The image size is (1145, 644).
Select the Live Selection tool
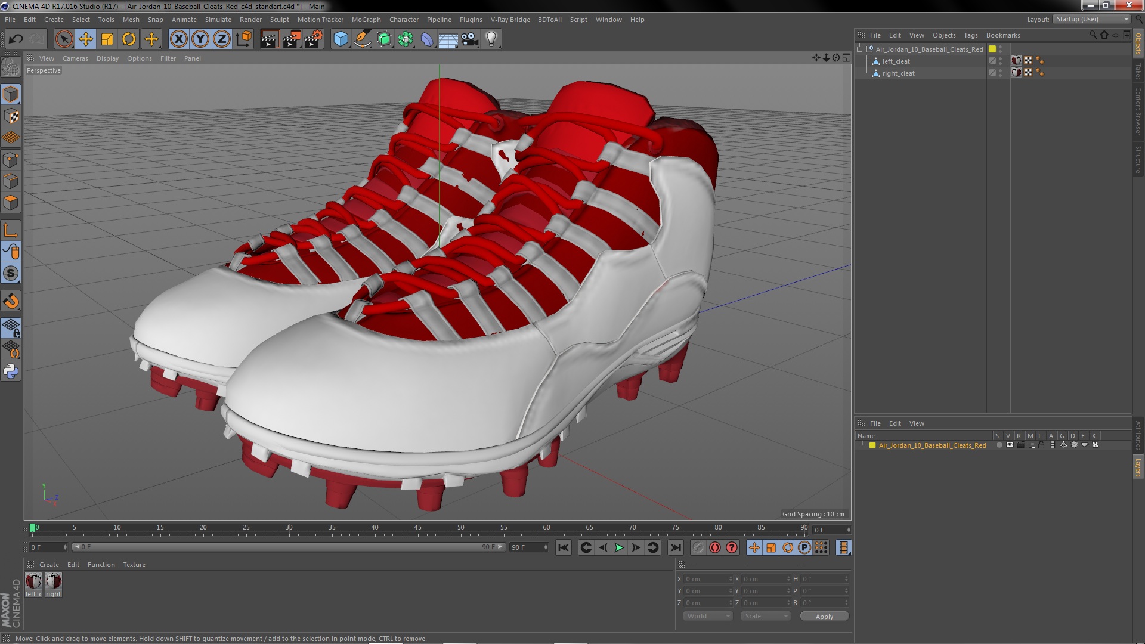click(64, 39)
